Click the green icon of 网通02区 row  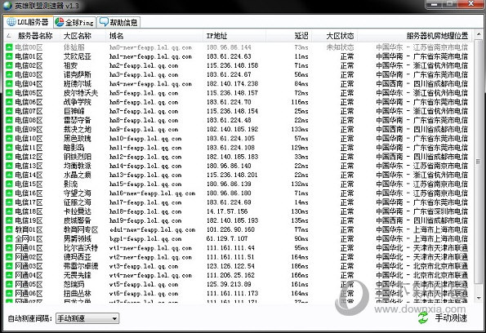click(x=9, y=257)
